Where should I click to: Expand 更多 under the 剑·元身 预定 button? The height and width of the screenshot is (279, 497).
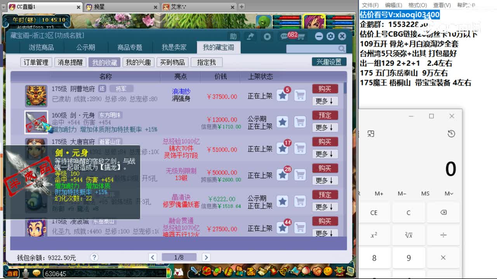click(x=325, y=127)
